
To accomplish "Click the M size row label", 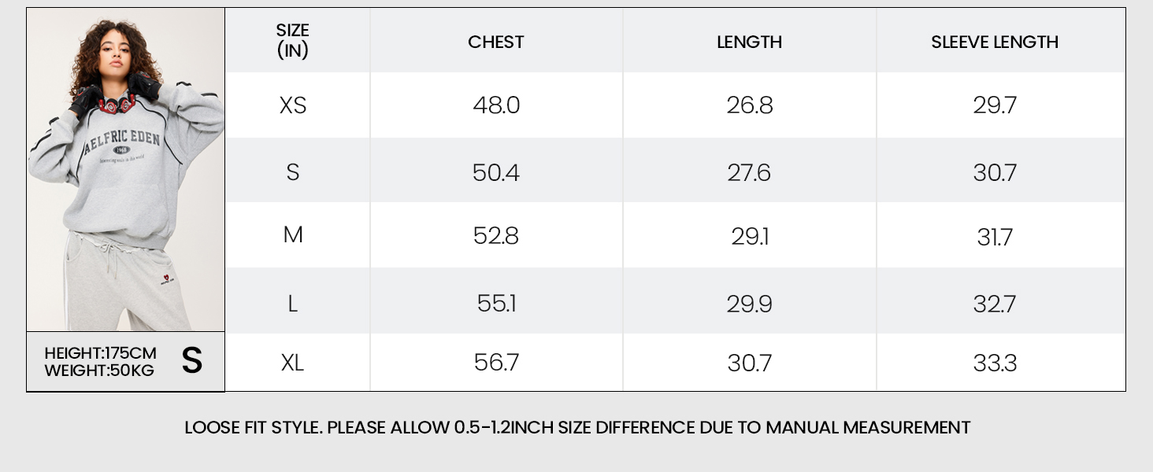I will (x=292, y=235).
